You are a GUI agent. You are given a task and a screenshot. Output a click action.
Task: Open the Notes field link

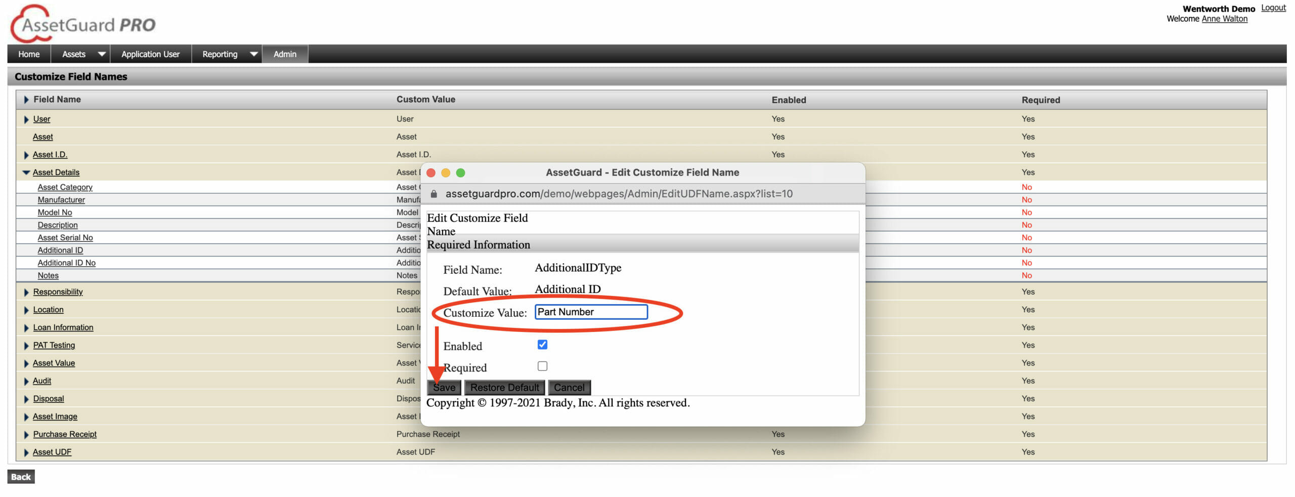pyautogui.click(x=48, y=276)
